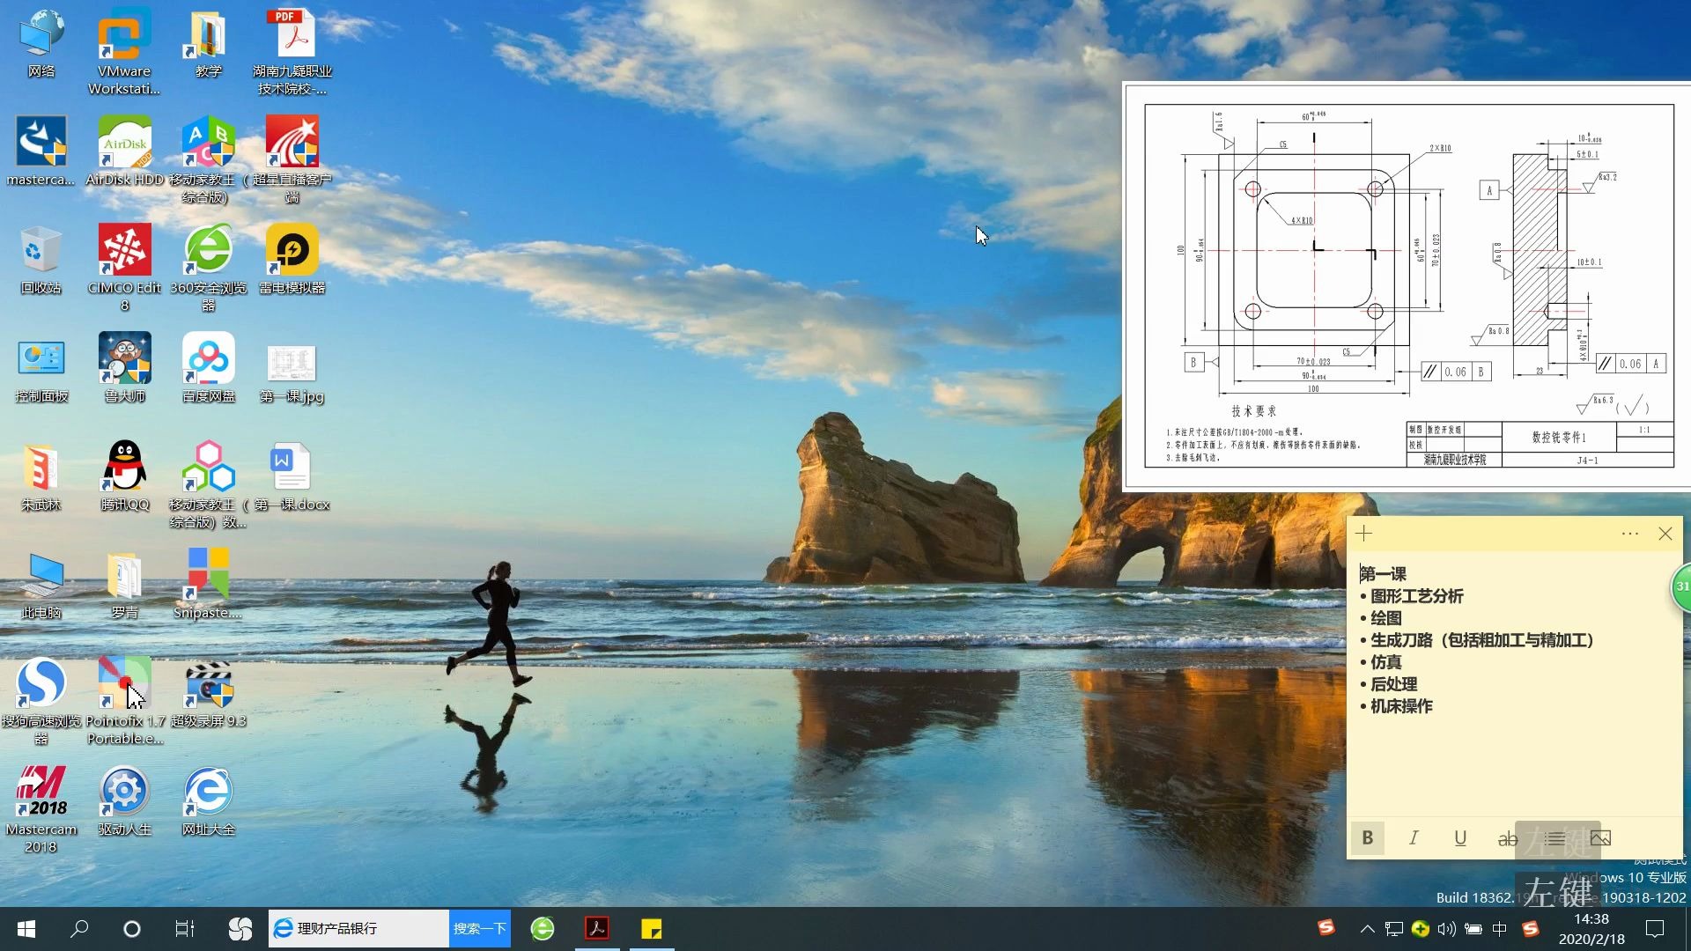Open 超星直播客户端 shortcut
The width and height of the screenshot is (1691, 951).
pos(292,159)
